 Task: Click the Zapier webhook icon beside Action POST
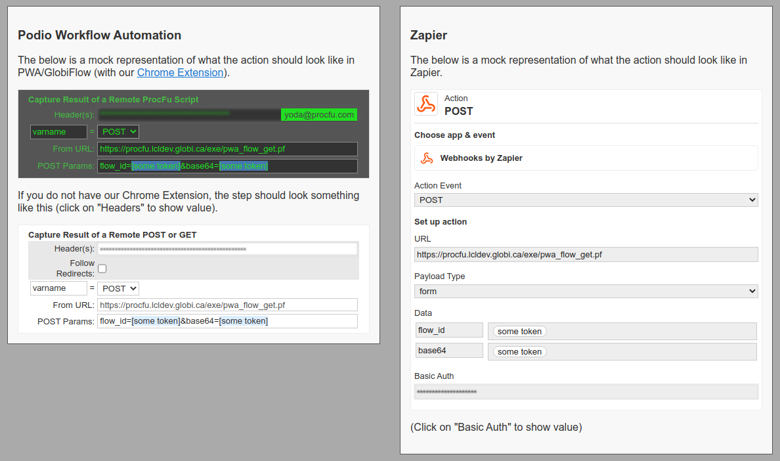(426, 104)
